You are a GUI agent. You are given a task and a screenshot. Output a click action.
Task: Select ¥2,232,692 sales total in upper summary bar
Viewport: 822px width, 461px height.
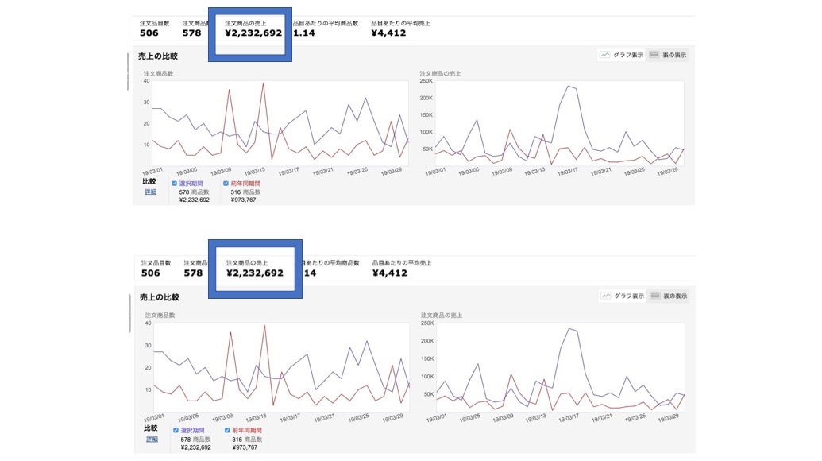pos(253,33)
